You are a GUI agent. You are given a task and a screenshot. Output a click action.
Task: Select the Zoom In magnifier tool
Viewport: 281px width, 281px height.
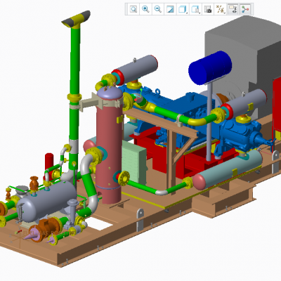pos(145,9)
